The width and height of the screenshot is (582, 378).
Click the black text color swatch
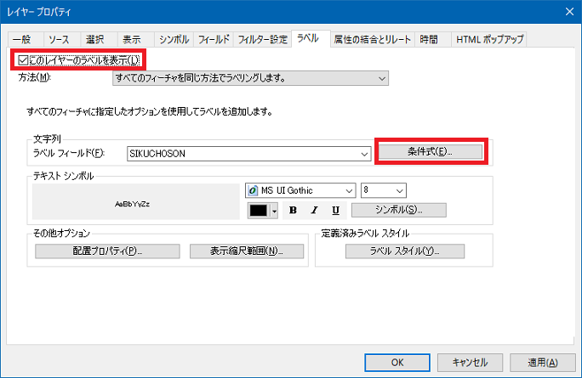click(259, 211)
